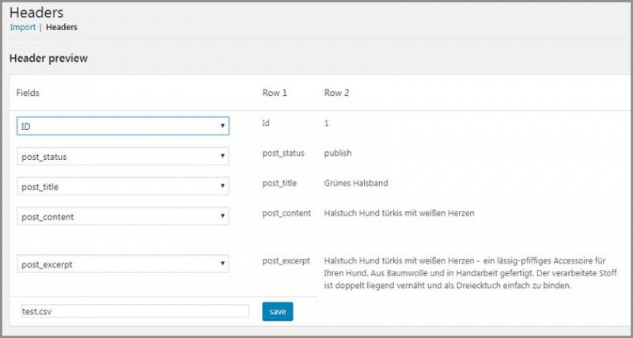Screen dimensions: 633x338
Task: Click the Headers page title
Action: (36, 13)
